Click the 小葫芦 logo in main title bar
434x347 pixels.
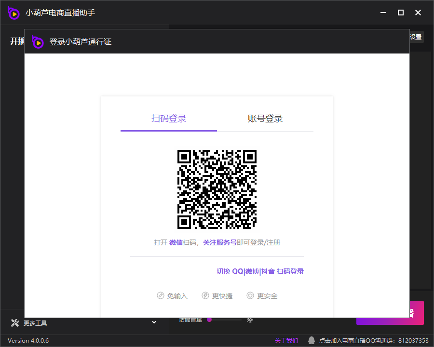coord(14,13)
